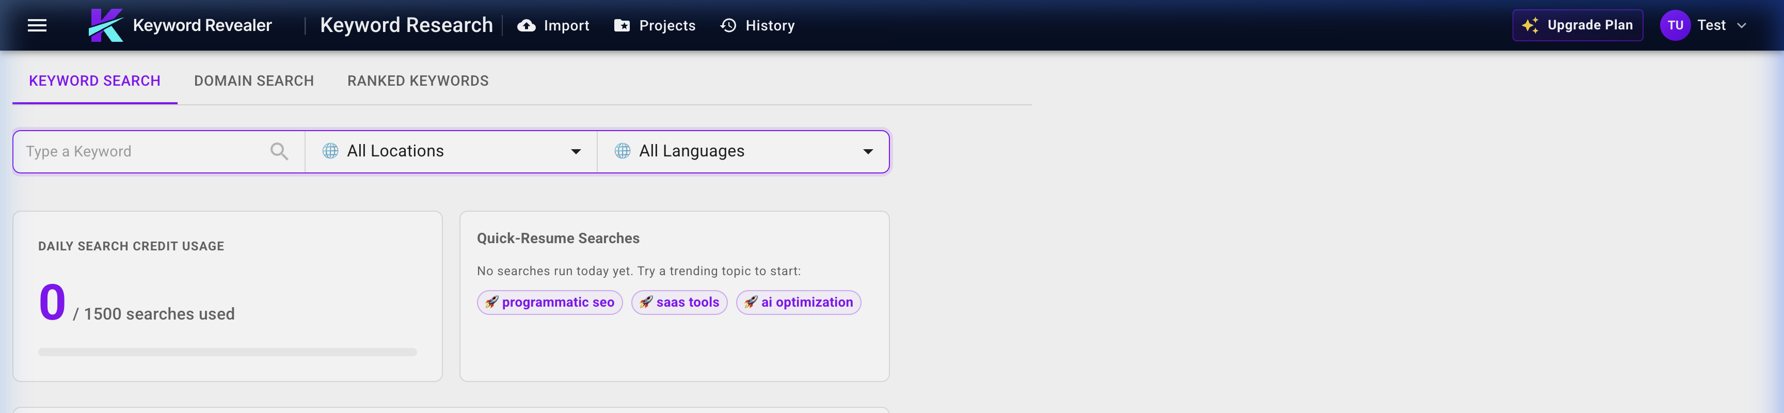Click the large 0 credit count
This screenshot has width=1784, height=413.
(x=52, y=303)
